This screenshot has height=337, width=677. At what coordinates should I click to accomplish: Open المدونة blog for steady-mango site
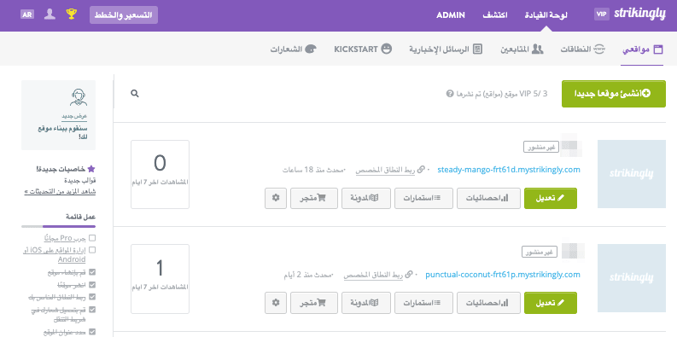point(366,198)
